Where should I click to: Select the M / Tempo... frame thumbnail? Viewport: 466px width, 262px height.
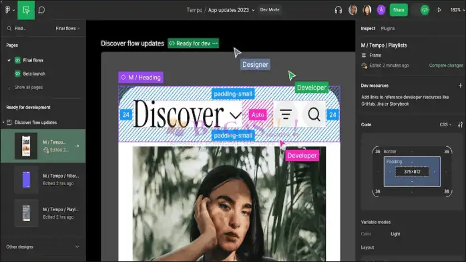click(26, 146)
